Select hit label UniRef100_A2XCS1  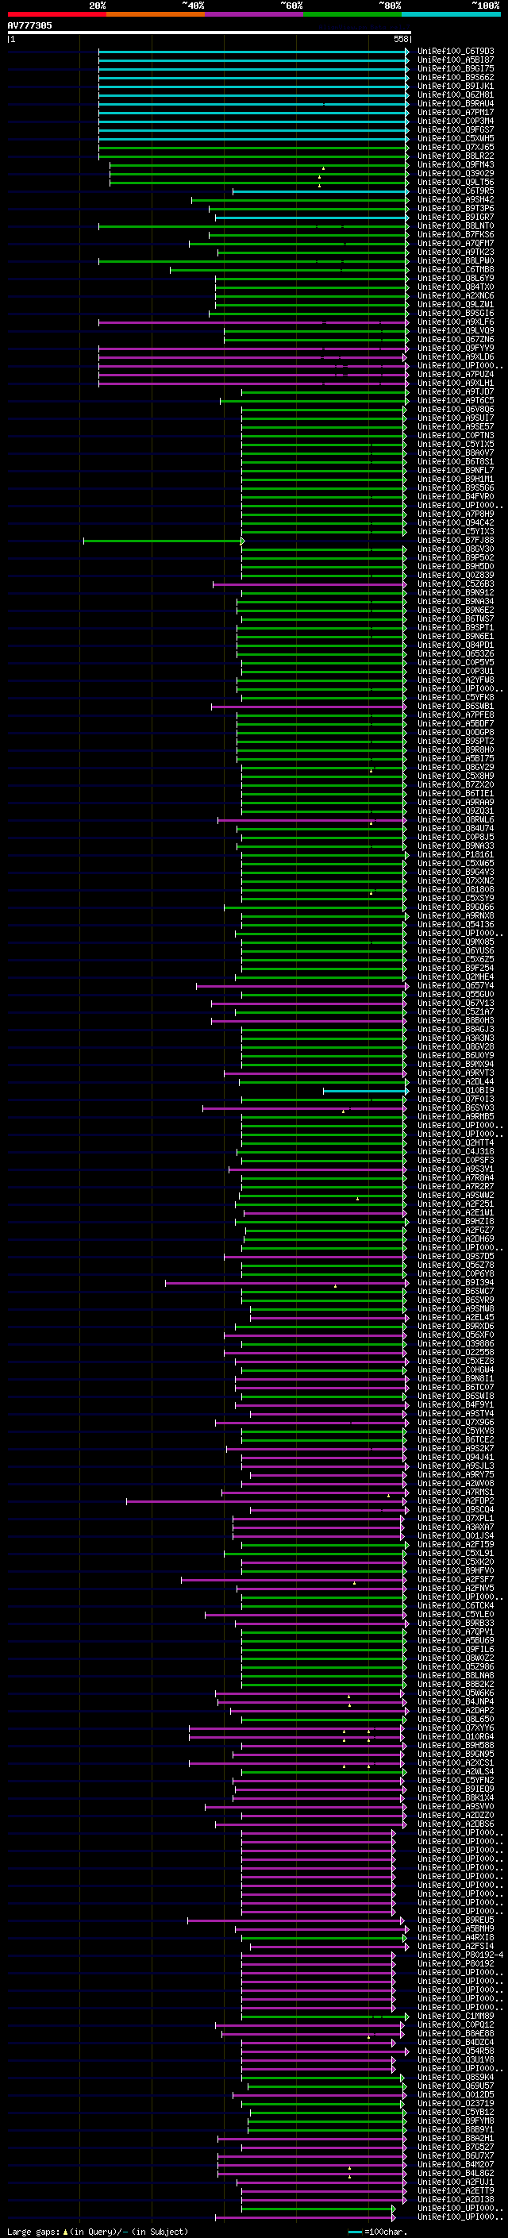tap(456, 1762)
